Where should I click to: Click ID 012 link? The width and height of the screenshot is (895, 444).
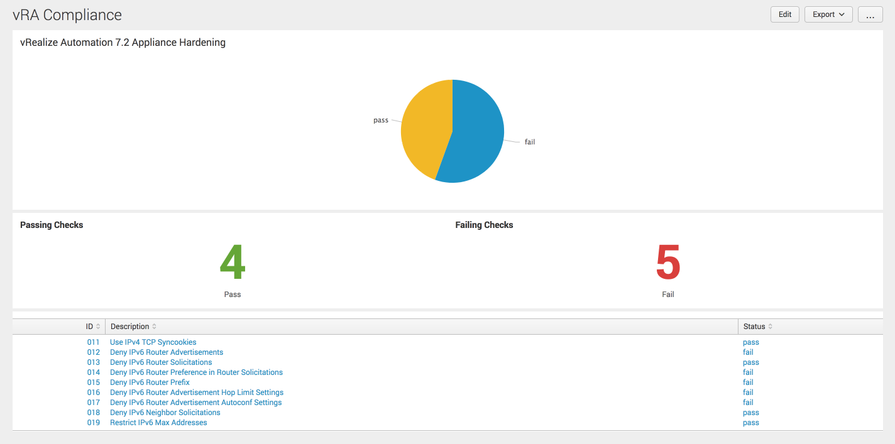tap(94, 352)
